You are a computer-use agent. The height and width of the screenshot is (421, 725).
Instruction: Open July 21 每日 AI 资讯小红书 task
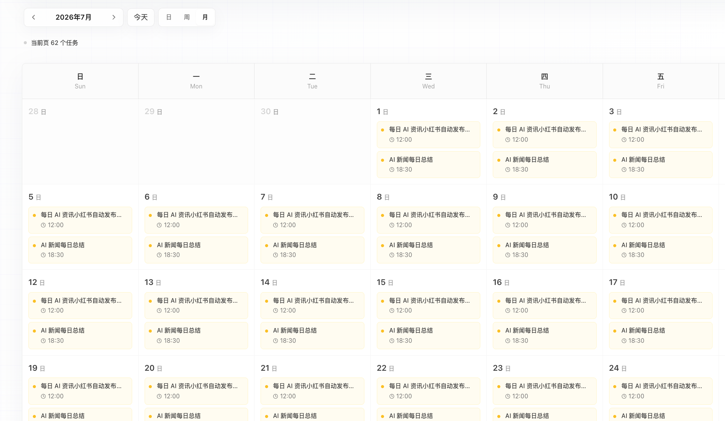(312, 391)
